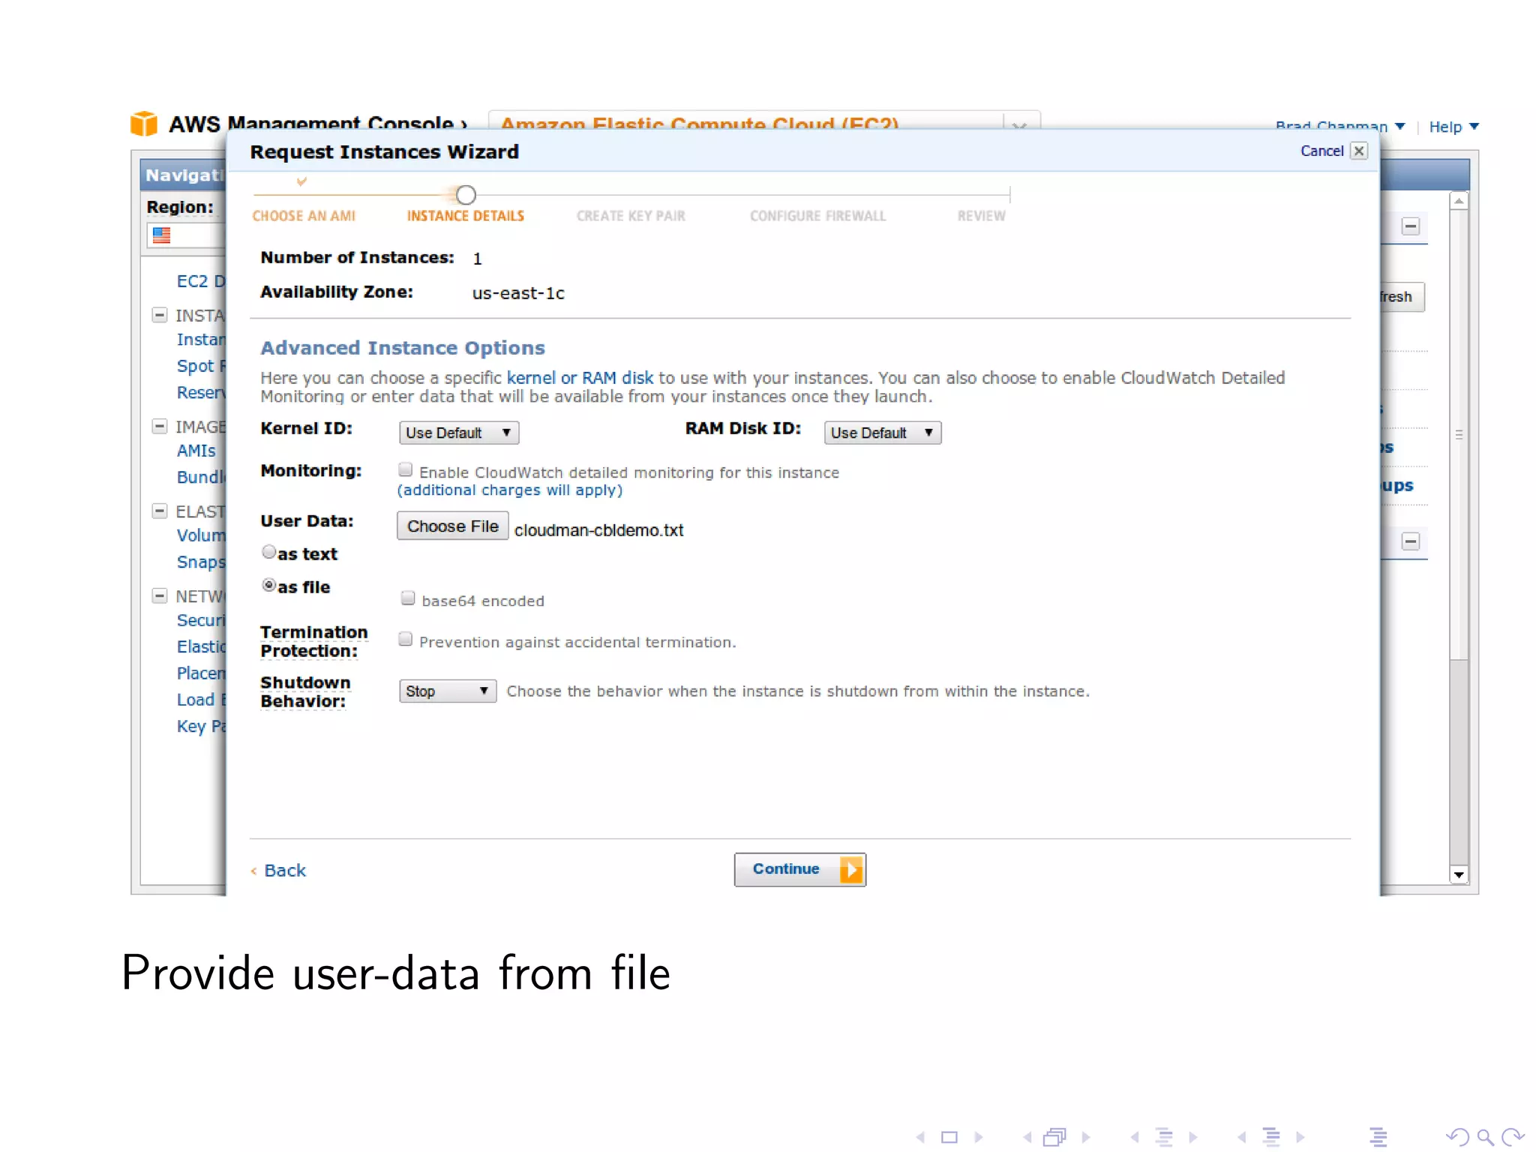The image size is (1536, 1152).
Task: Open the Shutdown Behavior Stop dropdown
Action: point(448,691)
